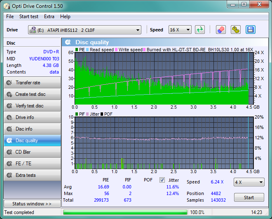Open the CD Bler page
The height and width of the screenshot is (219, 272).
32,152
